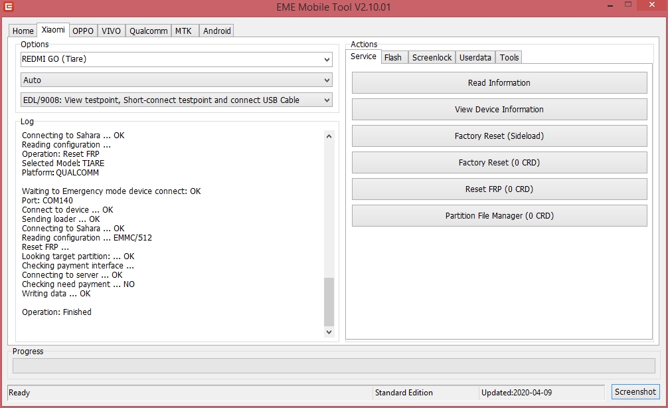Close the EME Mobile Tool window
The height and width of the screenshot is (408, 668).
pyautogui.click(x=652, y=5)
